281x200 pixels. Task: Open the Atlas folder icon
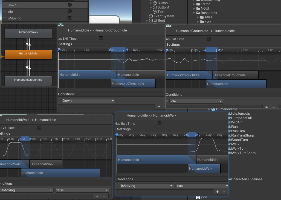pyautogui.click(x=202, y=17)
